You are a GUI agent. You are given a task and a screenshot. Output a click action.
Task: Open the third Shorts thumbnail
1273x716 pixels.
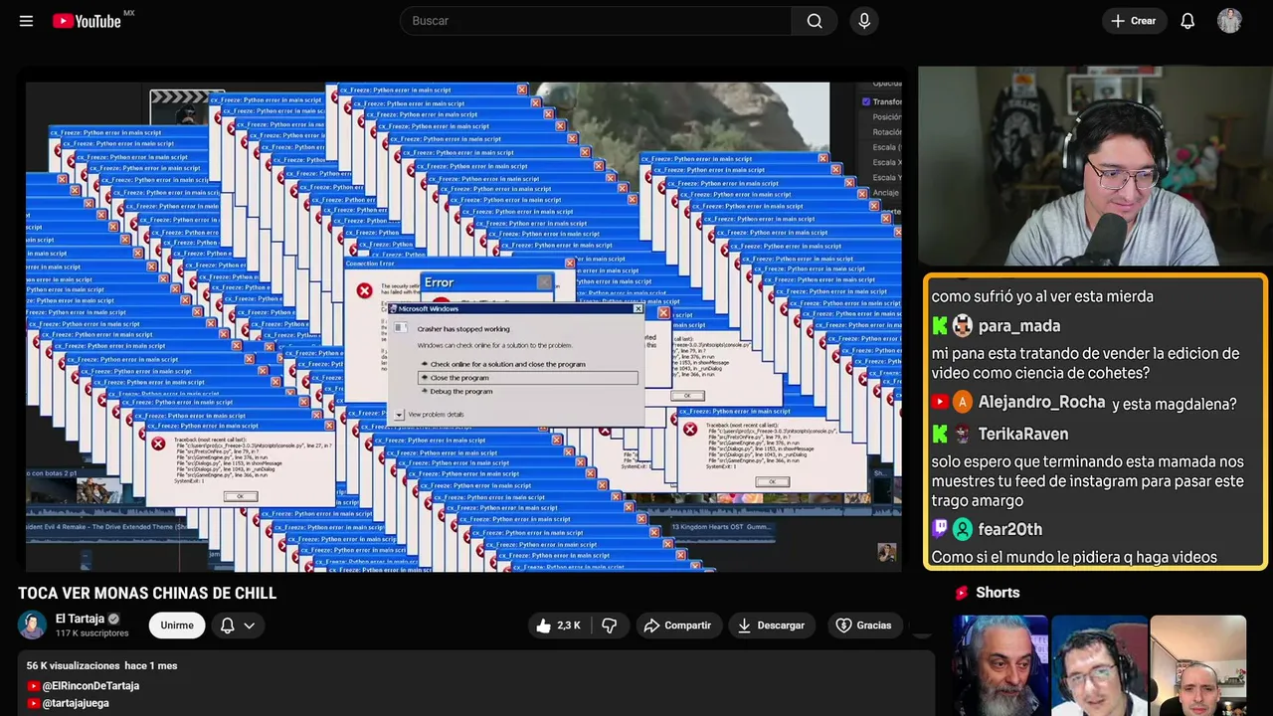1197,665
